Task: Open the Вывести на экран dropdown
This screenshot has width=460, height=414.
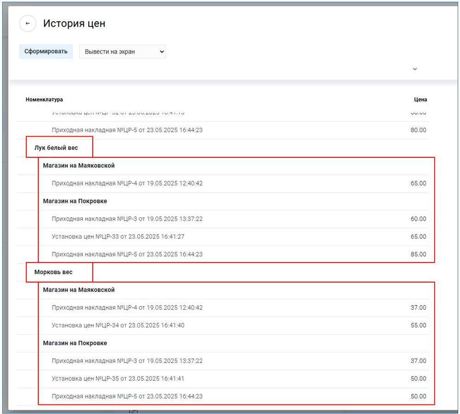Action: pyautogui.click(x=122, y=52)
